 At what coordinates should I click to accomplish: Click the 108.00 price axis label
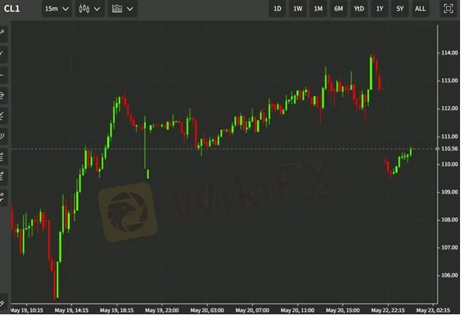[450, 220]
